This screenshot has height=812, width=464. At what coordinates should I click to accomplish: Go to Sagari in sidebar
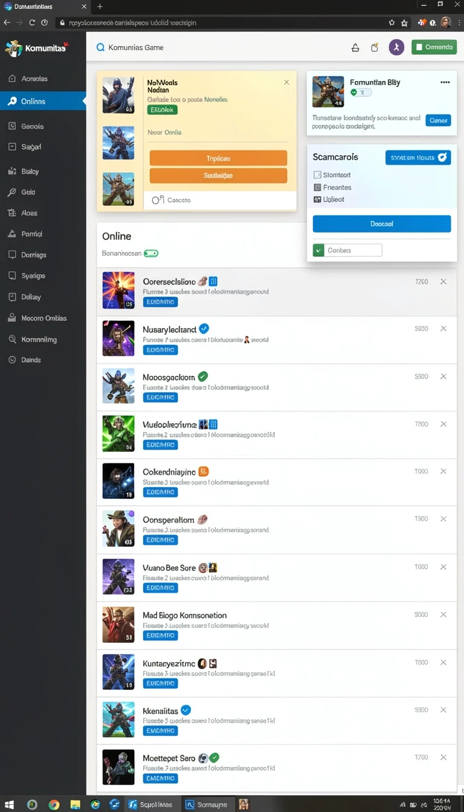point(31,147)
